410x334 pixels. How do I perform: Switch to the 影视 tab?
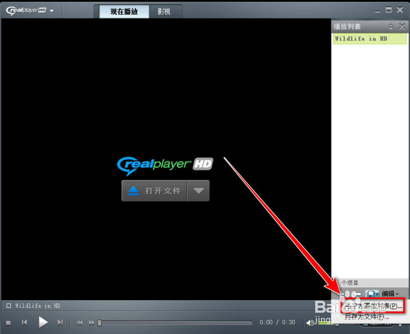pos(164,11)
